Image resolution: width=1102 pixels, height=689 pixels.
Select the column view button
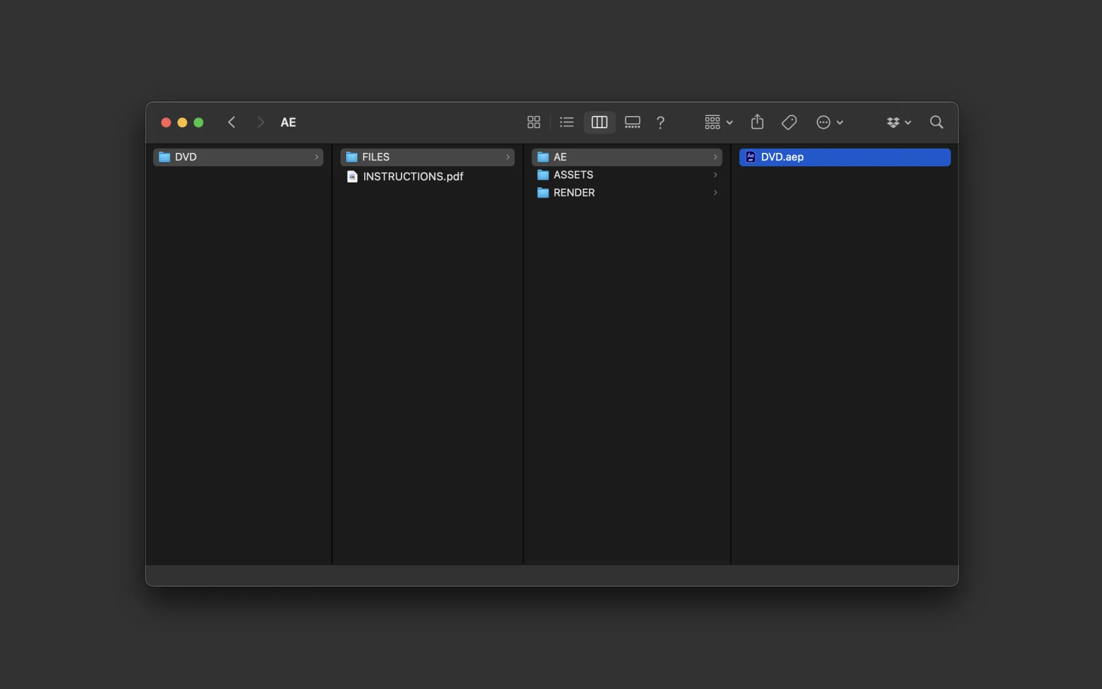[x=599, y=122]
